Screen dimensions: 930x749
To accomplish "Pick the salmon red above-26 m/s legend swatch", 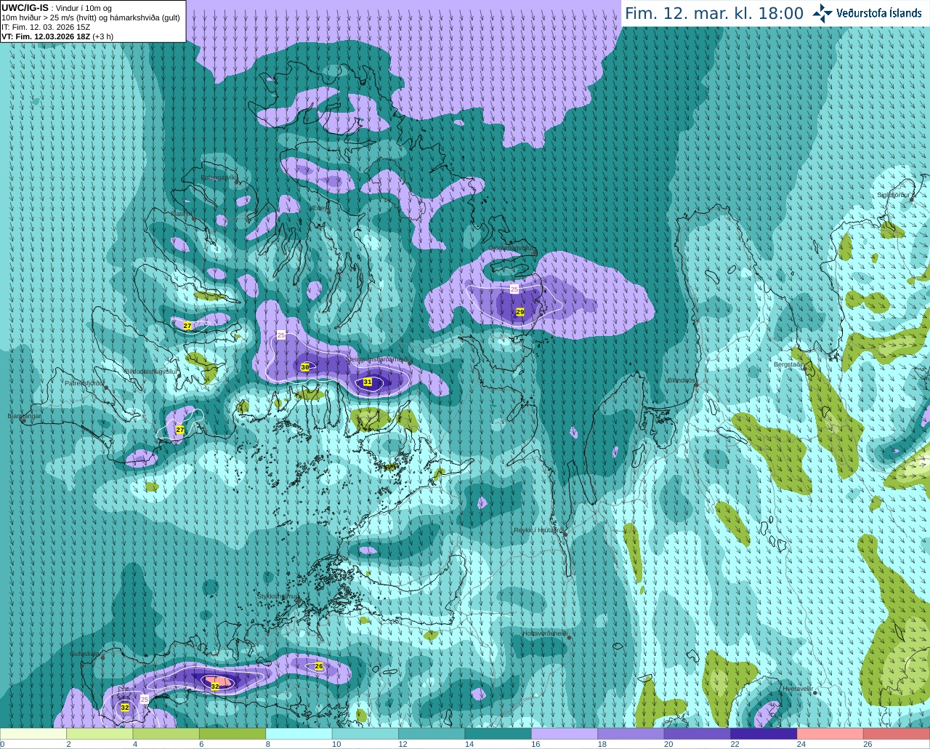I will tap(897, 734).
